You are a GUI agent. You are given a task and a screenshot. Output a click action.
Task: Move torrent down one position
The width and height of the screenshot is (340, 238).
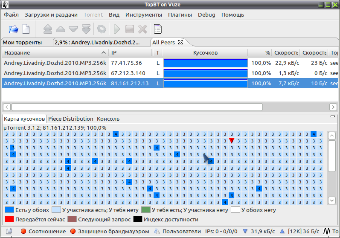click(73, 29)
